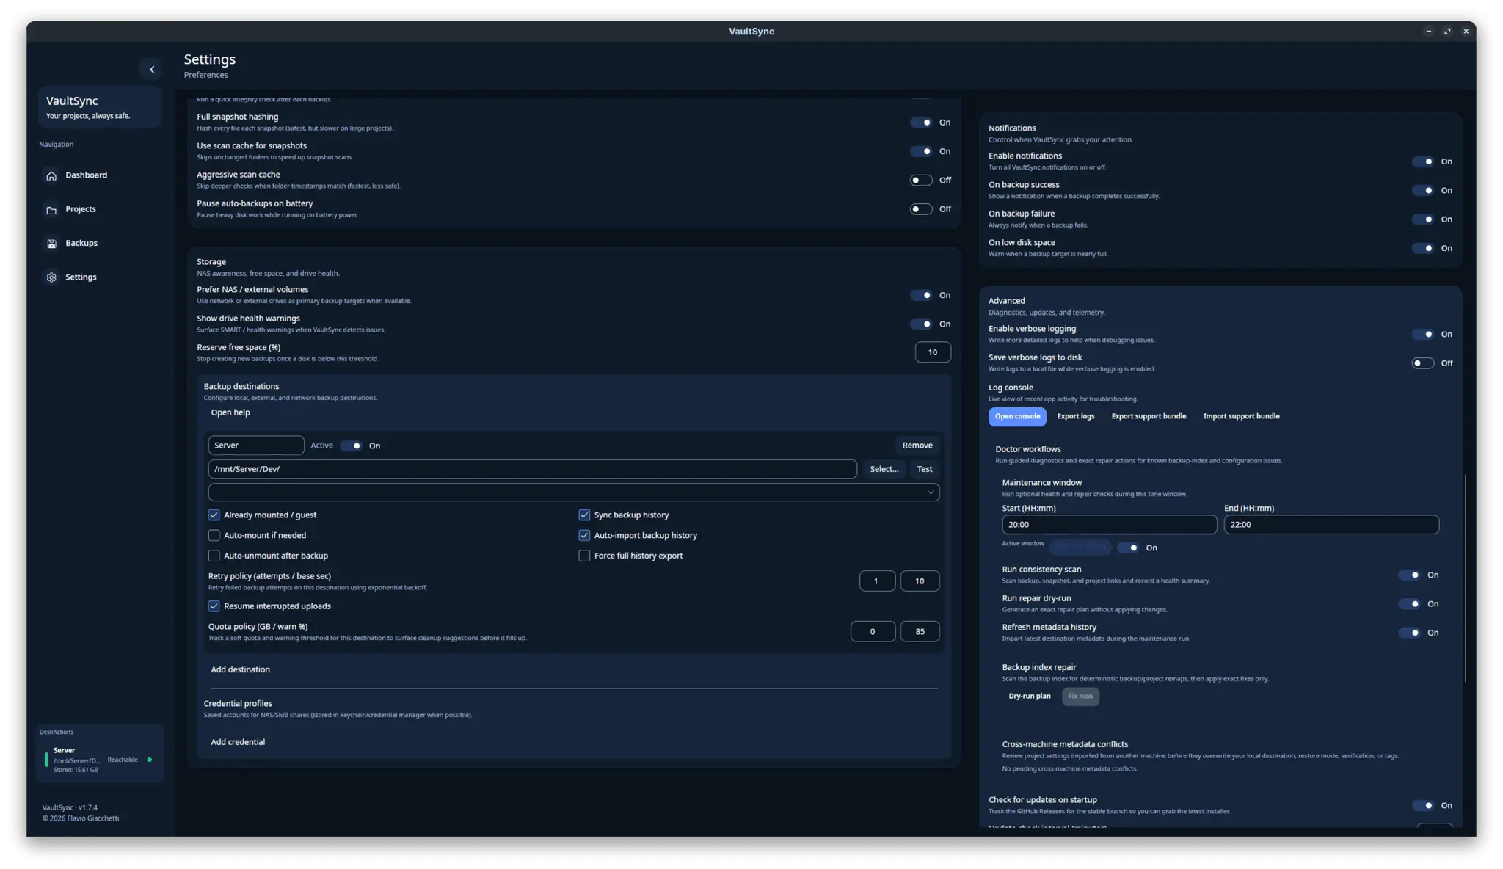Toggle Run repair dry-run
This screenshot has width=1503, height=869.
point(1409,603)
